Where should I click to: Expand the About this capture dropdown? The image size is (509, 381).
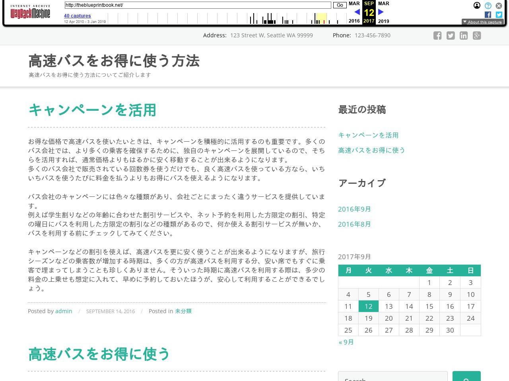point(482,22)
